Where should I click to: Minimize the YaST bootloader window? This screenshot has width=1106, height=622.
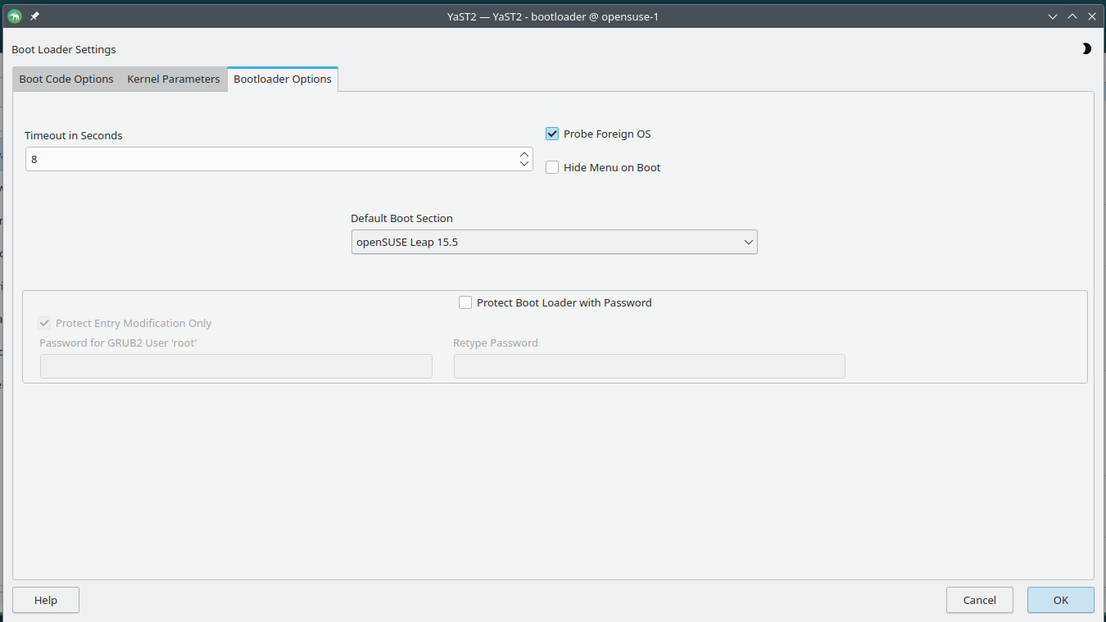1053,16
